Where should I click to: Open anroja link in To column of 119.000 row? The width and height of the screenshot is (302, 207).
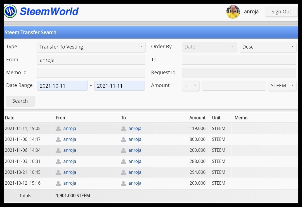click(x=135, y=128)
